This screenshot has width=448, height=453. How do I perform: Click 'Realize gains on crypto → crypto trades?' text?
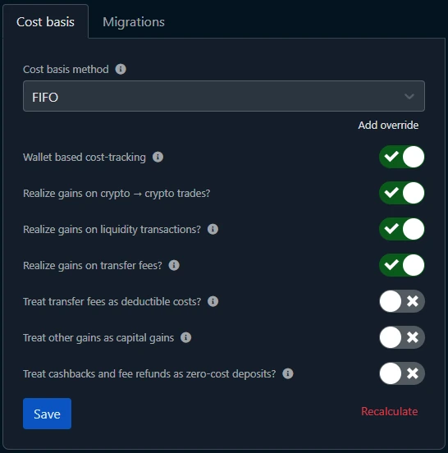coord(117,194)
